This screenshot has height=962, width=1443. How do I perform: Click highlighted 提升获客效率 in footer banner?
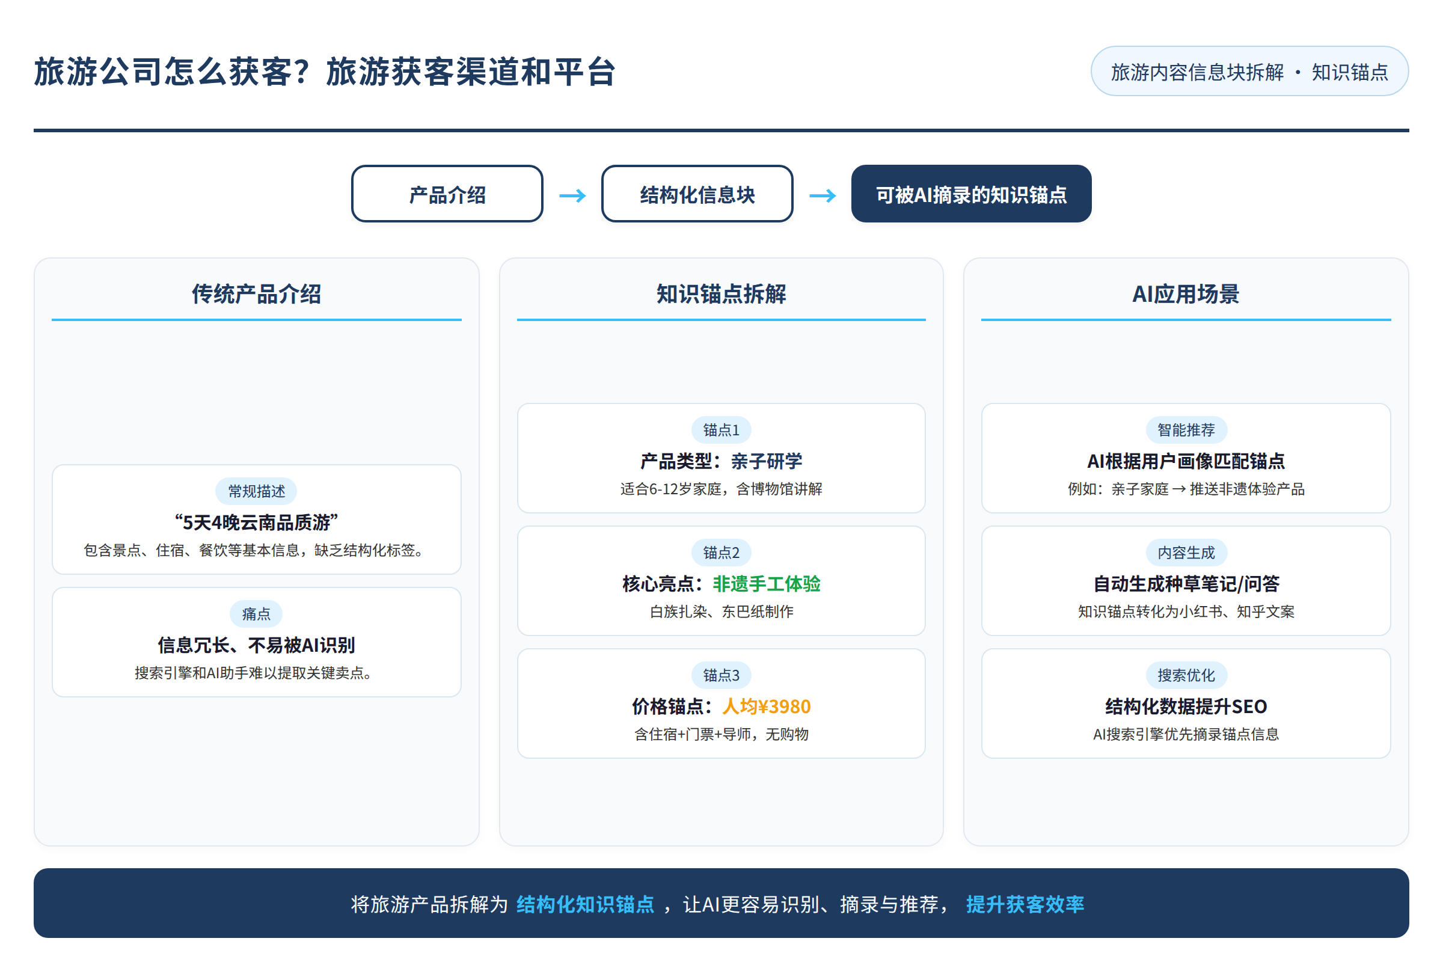point(1025,904)
